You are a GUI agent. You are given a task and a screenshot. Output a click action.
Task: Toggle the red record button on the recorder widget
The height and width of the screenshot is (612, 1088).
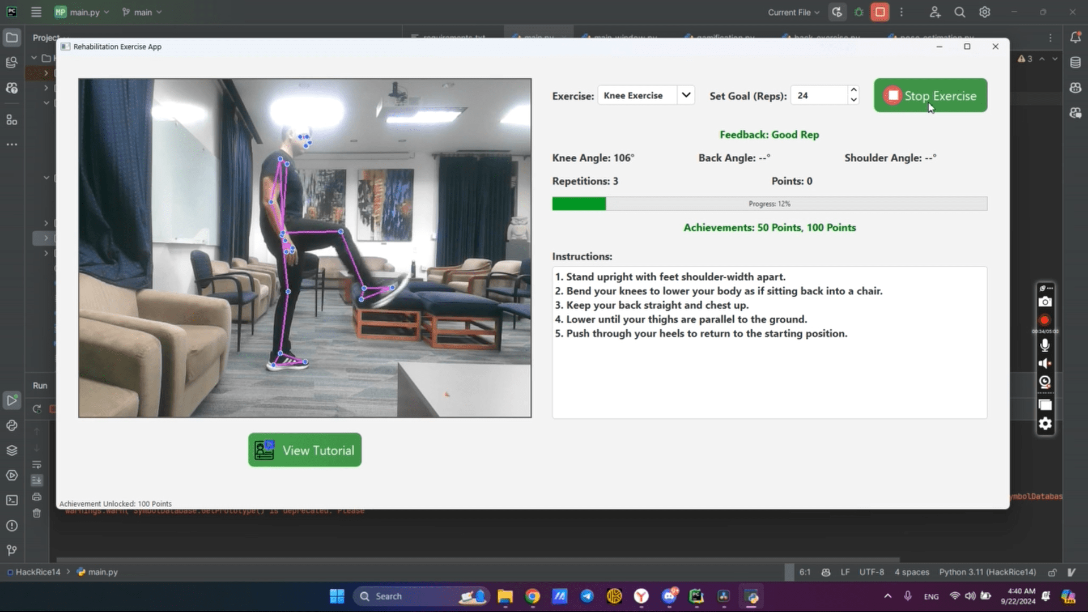1045,320
